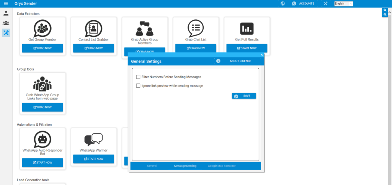Click the Auto Responder Bot robot icon
The width and height of the screenshot is (392, 185).
coord(42,139)
